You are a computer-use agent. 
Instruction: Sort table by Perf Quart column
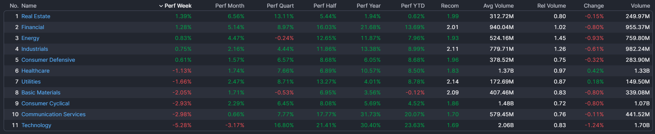tap(280, 6)
